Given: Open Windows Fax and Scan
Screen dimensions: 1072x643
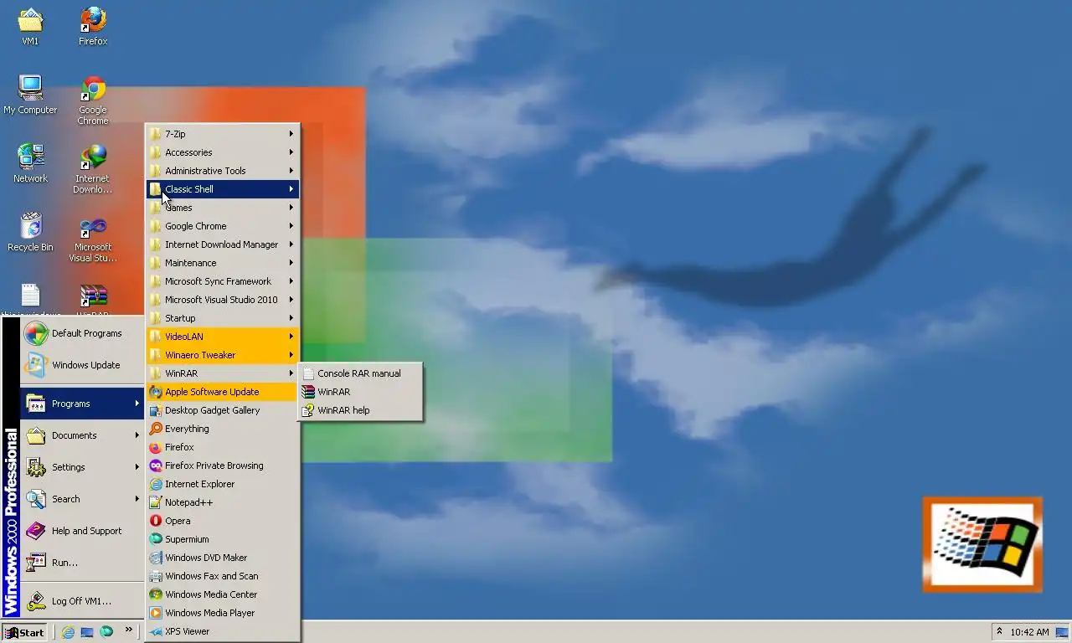Looking at the screenshot, I should point(222,576).
